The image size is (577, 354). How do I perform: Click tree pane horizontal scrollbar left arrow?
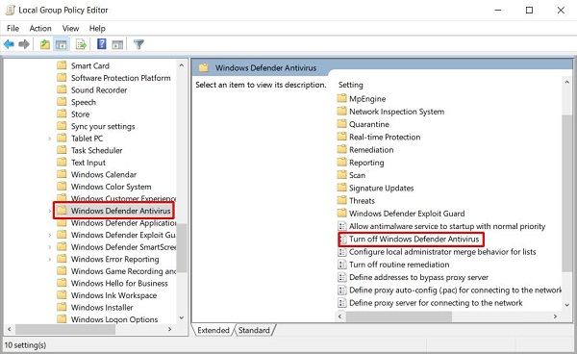pyautogui.click(x=10, y=329)
